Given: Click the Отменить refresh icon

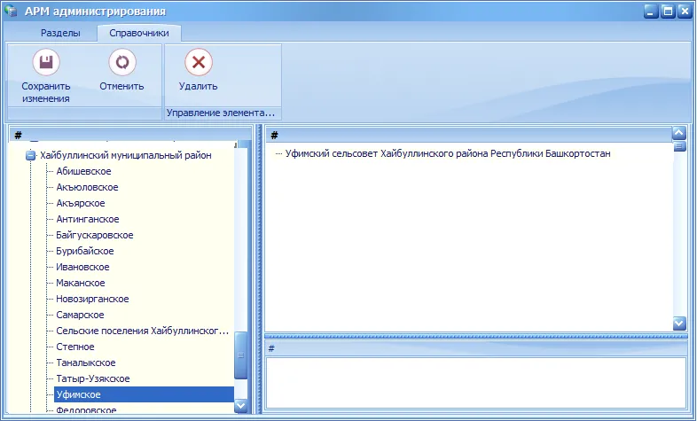Looking at the screenshot, I should pyautogui.click(x=122, y=62).
